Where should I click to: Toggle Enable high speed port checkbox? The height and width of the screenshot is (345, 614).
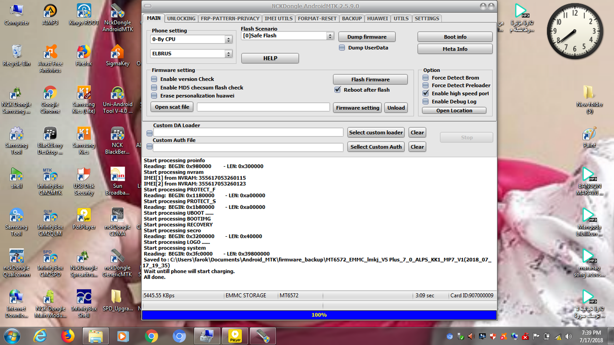[x=425, y=93]
